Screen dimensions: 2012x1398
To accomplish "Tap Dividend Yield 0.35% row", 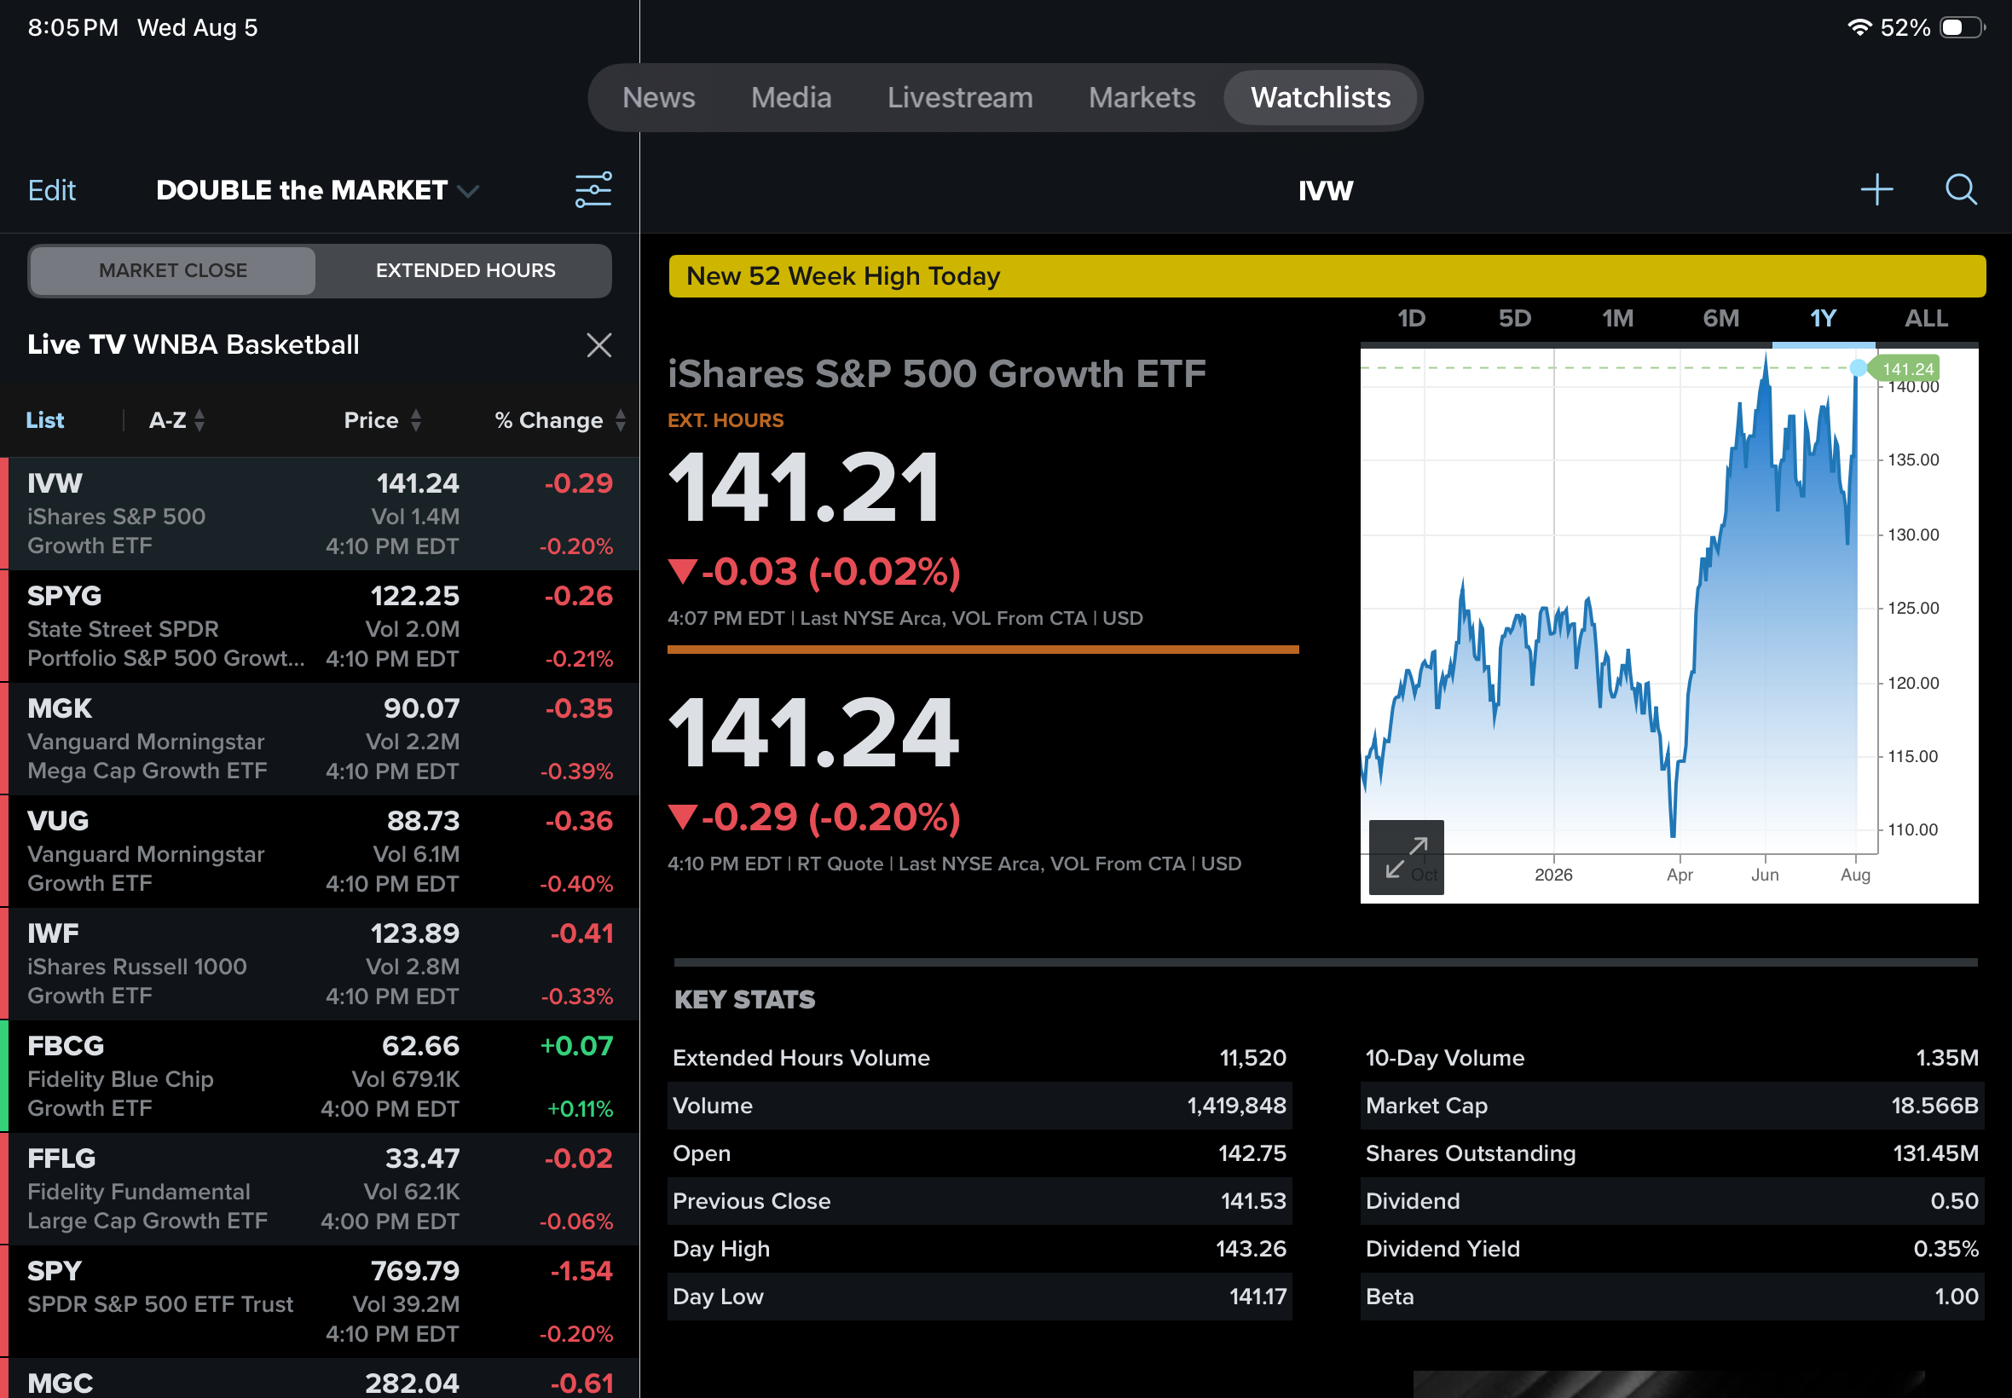I will (1672, 1249).
